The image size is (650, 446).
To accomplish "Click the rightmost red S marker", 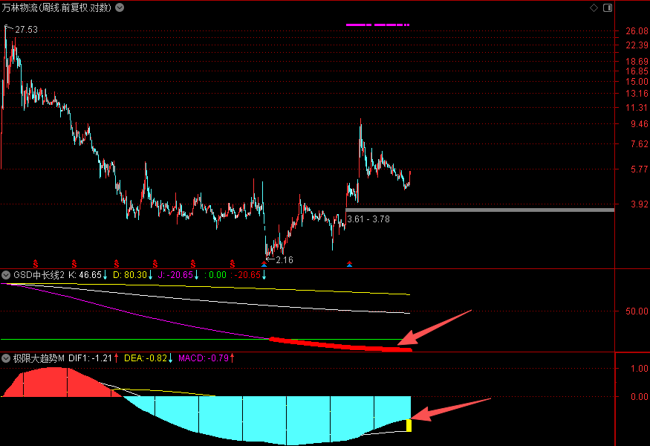I will coord(233,262).
